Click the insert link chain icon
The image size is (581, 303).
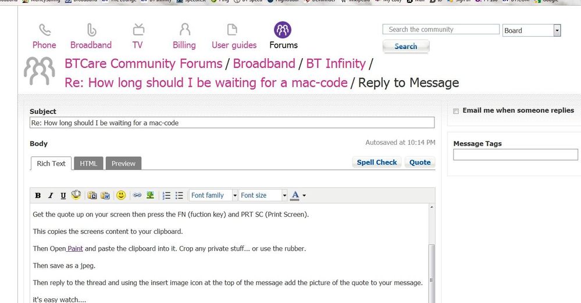[137, 195]
